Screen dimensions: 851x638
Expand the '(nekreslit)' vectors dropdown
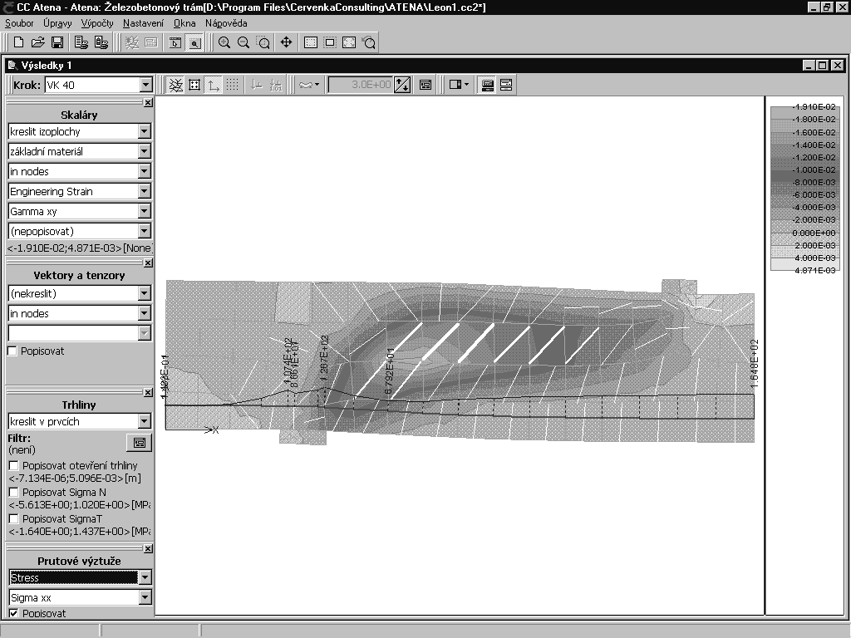coord(144,293)
